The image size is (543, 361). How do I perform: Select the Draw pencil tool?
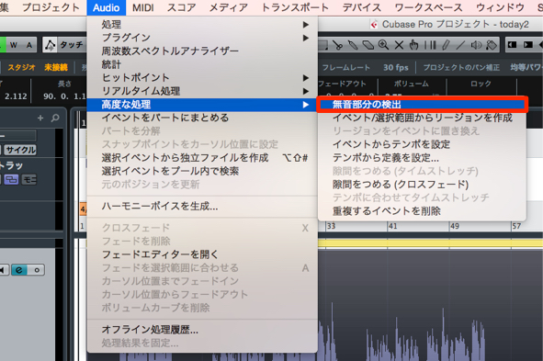coord(446,45)
